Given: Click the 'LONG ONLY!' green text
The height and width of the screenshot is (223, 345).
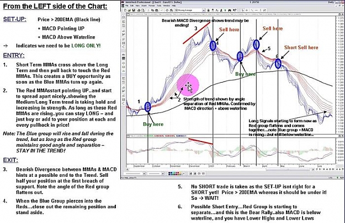Looking at the screenshot, I should [x=86, y=46].
